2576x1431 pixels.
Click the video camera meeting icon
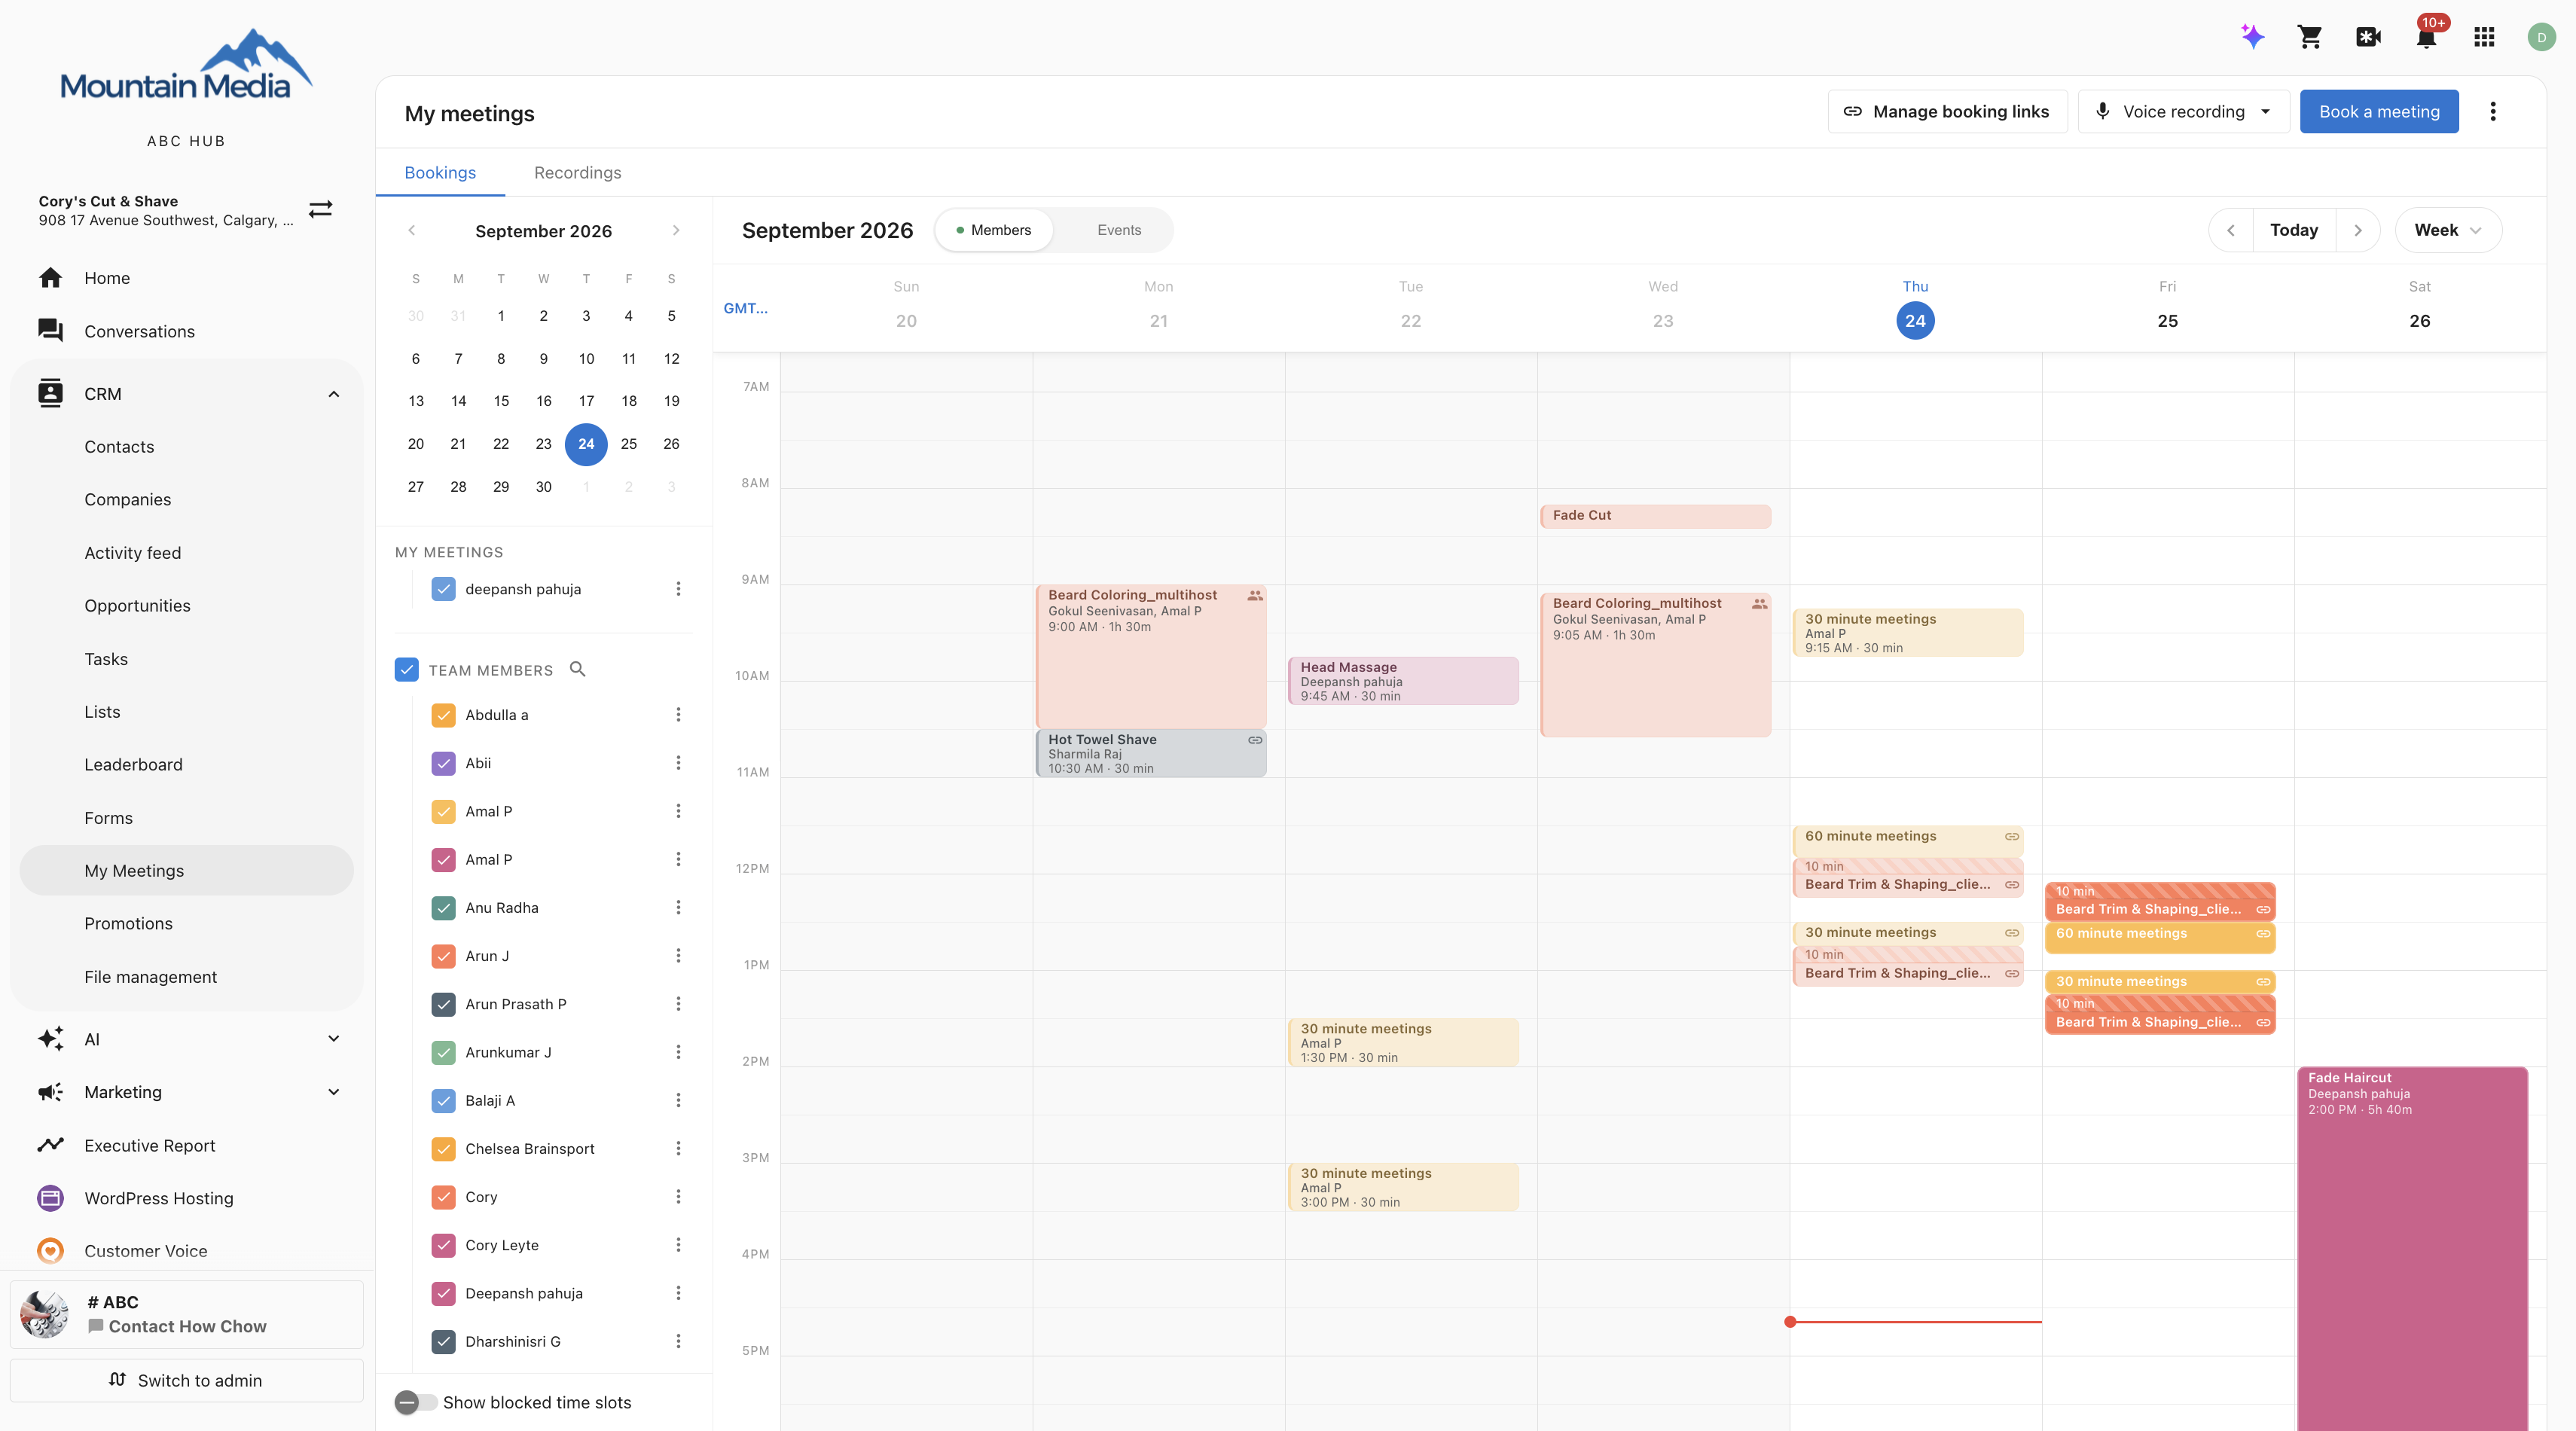tap(2368, 37)
